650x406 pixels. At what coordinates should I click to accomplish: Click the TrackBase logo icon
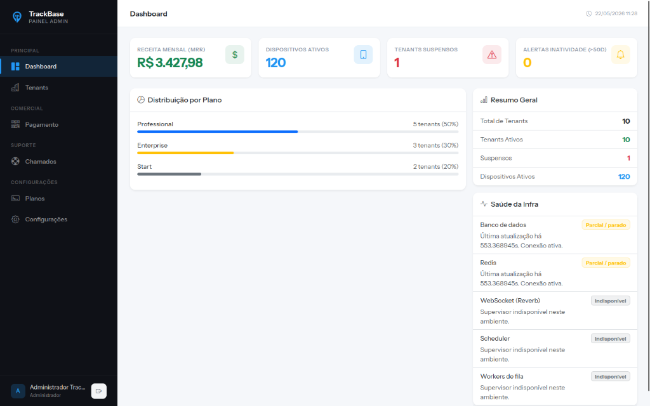[x=17, y=17]
